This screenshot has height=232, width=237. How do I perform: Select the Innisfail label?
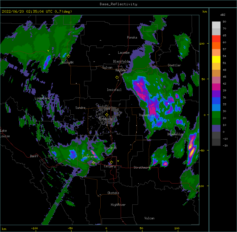[x=114, y=90]
